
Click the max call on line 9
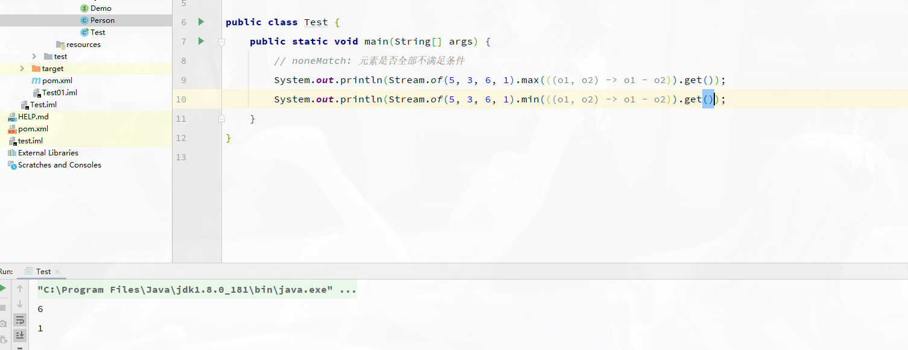[x=530, y=80]
